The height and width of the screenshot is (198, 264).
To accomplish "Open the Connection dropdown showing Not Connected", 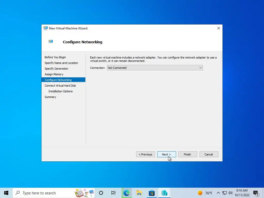I will coord(155,68).
